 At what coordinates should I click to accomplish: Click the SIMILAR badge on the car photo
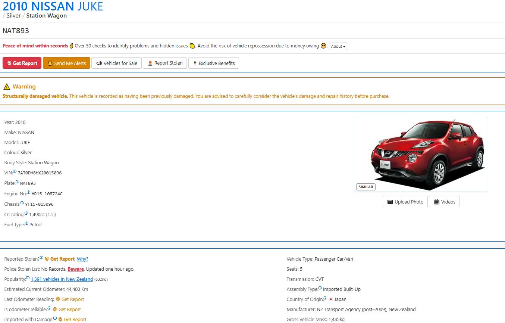point(366,187)
